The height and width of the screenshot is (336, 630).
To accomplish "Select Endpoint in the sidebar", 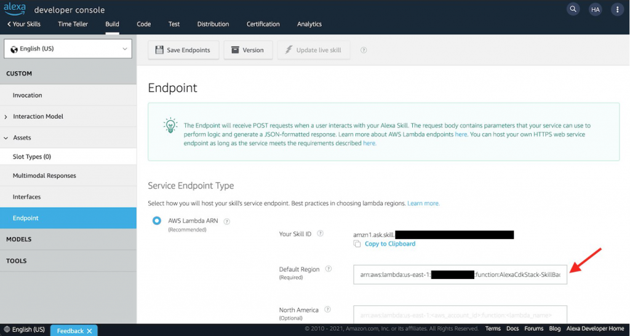I will point(68,218).
